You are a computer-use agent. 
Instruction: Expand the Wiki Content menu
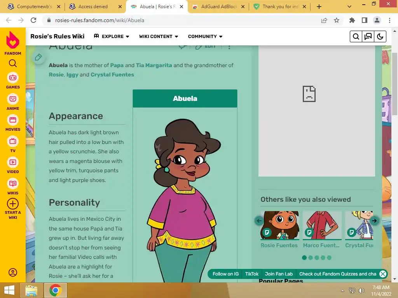click(159, 36)
